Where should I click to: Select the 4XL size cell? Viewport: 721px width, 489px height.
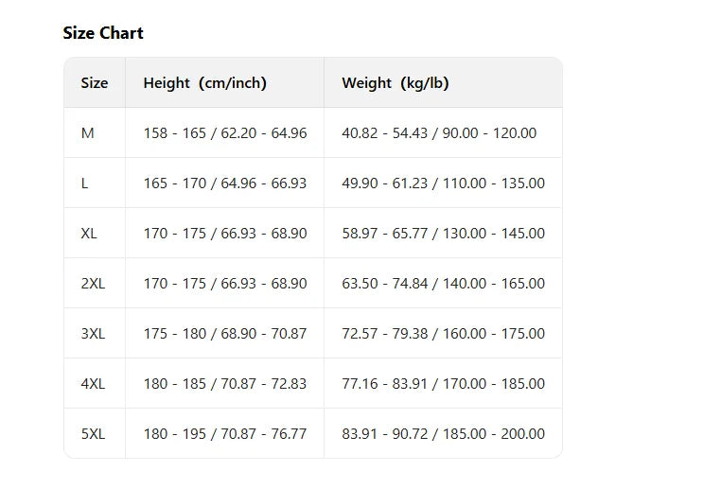95,383
